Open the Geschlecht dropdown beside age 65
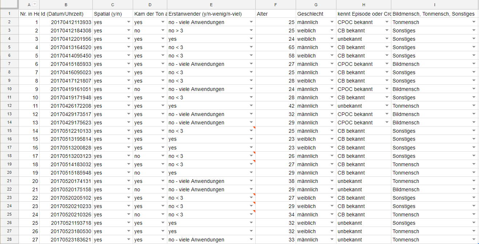 (332, 47)
